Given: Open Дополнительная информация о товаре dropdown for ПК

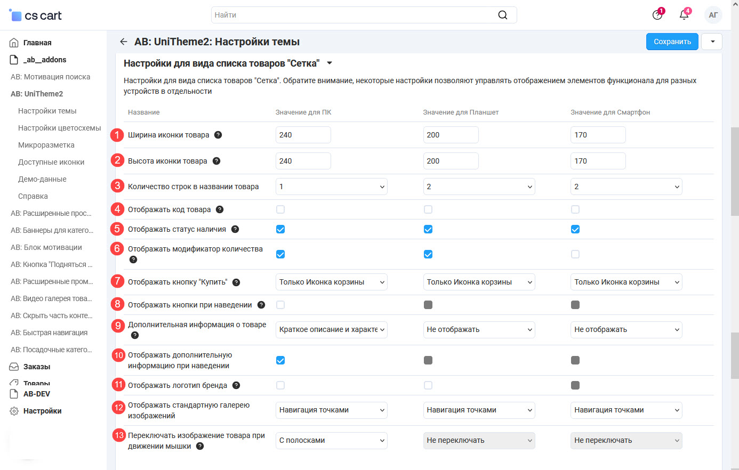Looking at the screenshot, I should coord(332,329).
